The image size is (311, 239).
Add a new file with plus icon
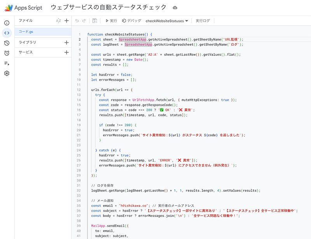click(66, 21)
